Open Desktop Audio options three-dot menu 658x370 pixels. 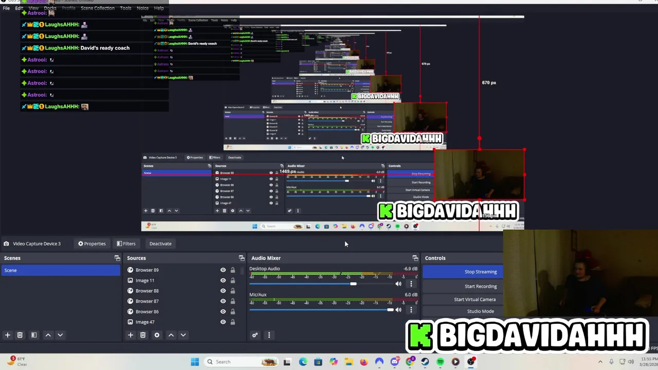[411, 284]
